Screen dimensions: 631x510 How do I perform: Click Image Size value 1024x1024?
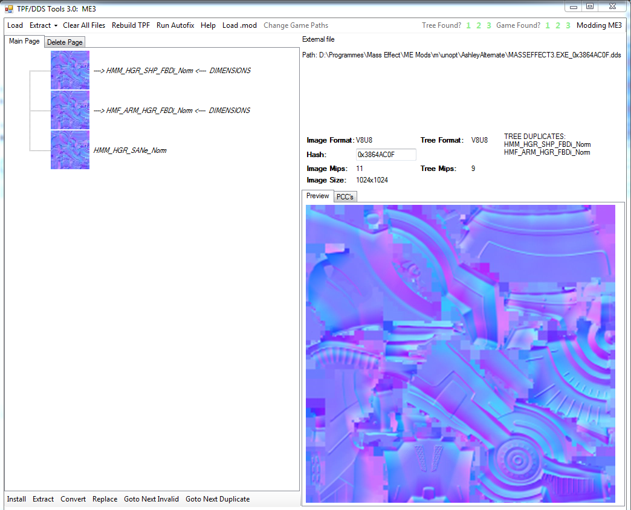[x=372, y=180]
